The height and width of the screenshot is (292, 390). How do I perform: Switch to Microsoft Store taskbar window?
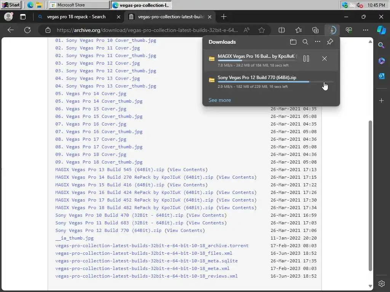79,5
